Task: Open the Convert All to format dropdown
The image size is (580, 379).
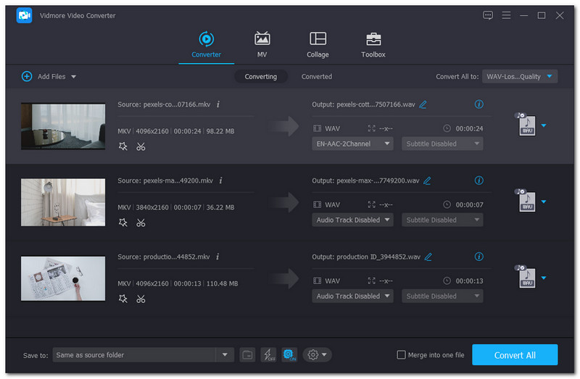Action: pos(519,77)
